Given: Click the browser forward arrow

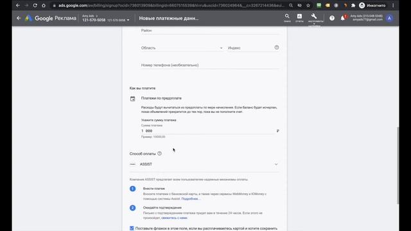Looking at the screenshot, I should pyautogui.click(x=26, y=5).
